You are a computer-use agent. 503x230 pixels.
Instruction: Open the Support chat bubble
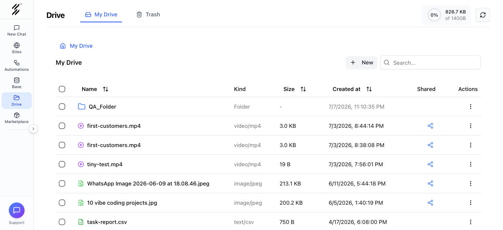pyautogui.click(x=17, y=210)
